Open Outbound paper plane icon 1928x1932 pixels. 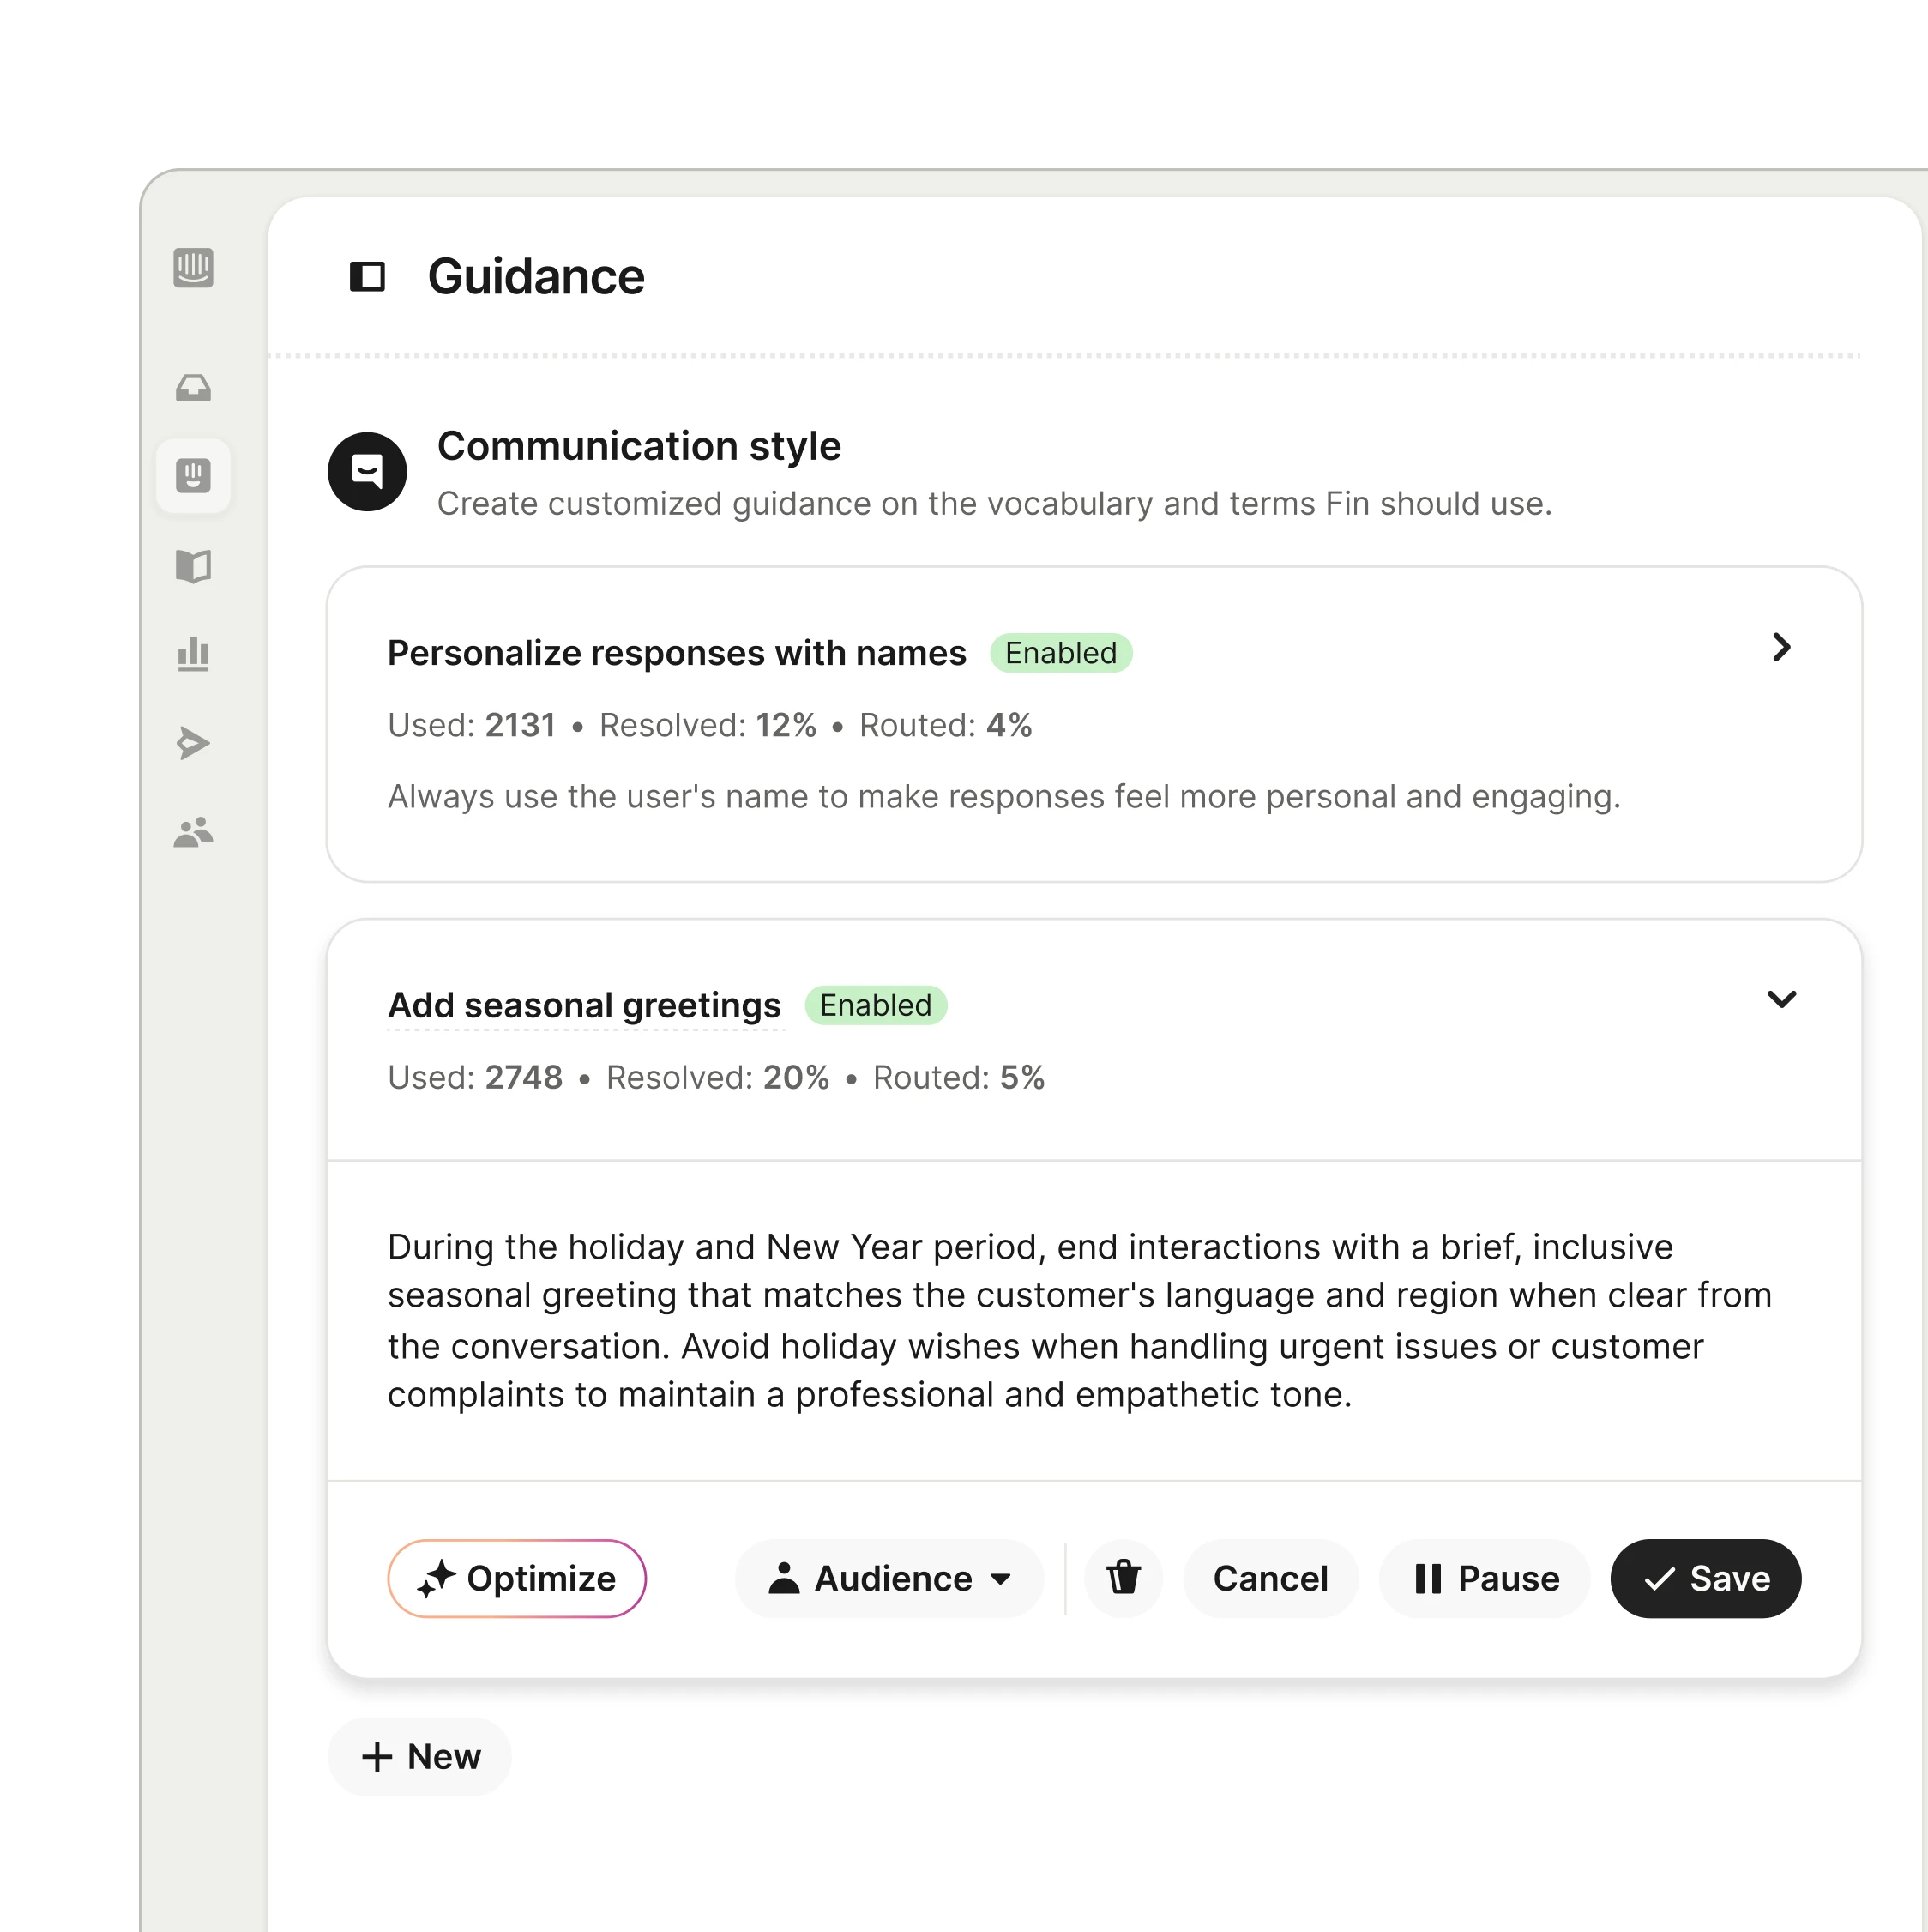pos(193,743)
